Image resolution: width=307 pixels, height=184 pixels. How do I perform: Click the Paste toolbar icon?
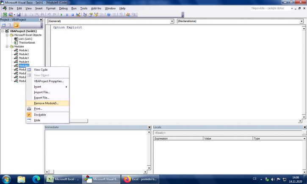36,14
